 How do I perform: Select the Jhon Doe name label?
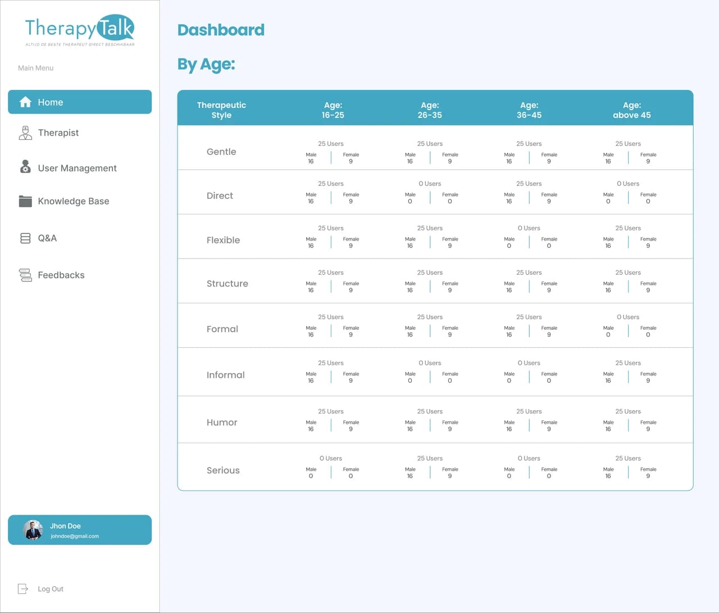pyautogui.click(x=65, y=526)
